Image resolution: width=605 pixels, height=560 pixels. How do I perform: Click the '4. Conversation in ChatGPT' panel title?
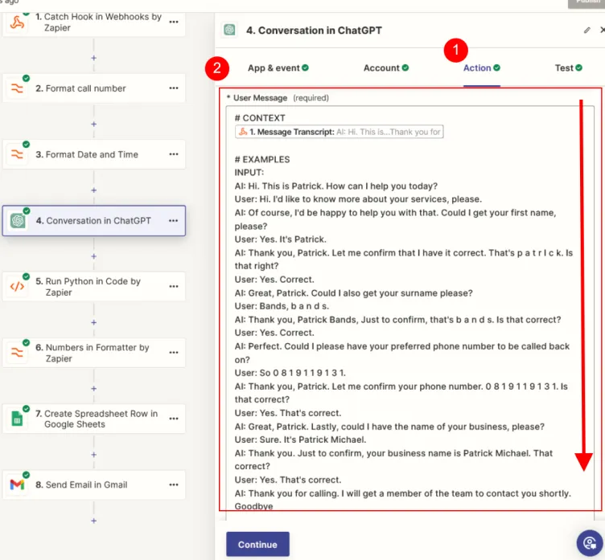[314, 31]
